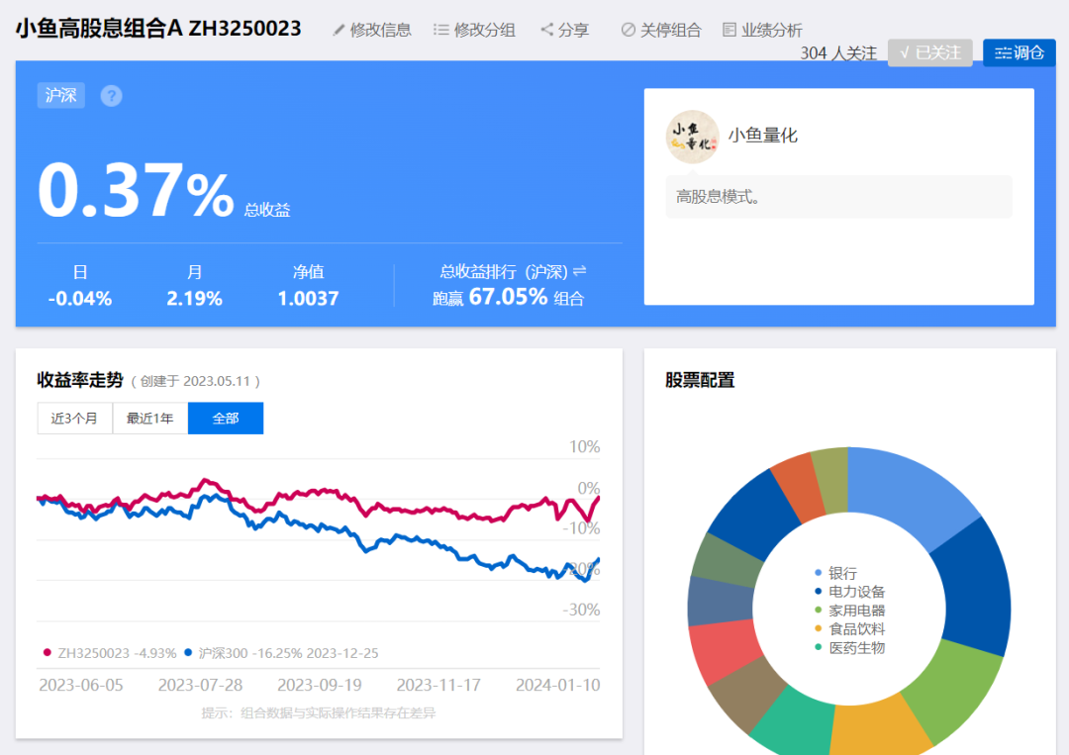The width and height of the screenshot is (1069, 755).
Task: Switch to the 全部 time range tab
Action: coord(226,418)
